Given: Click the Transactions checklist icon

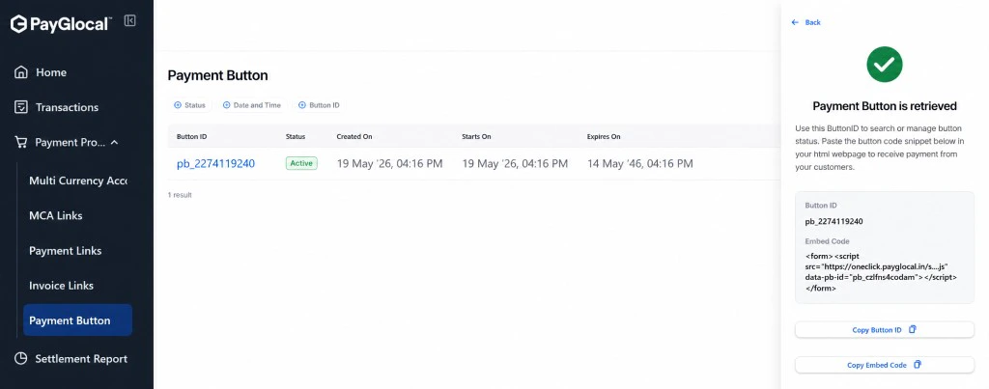Looking at the screenshot, I should [x=21, y=107].
